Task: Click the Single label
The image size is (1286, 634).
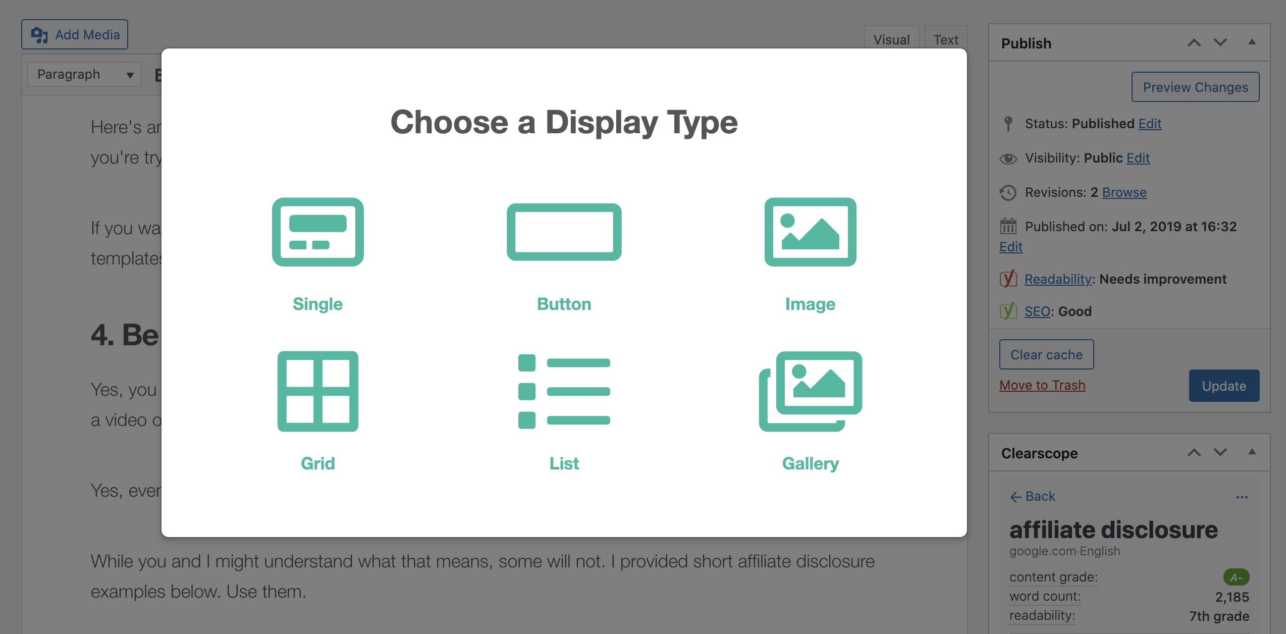Action: (318, 304)
